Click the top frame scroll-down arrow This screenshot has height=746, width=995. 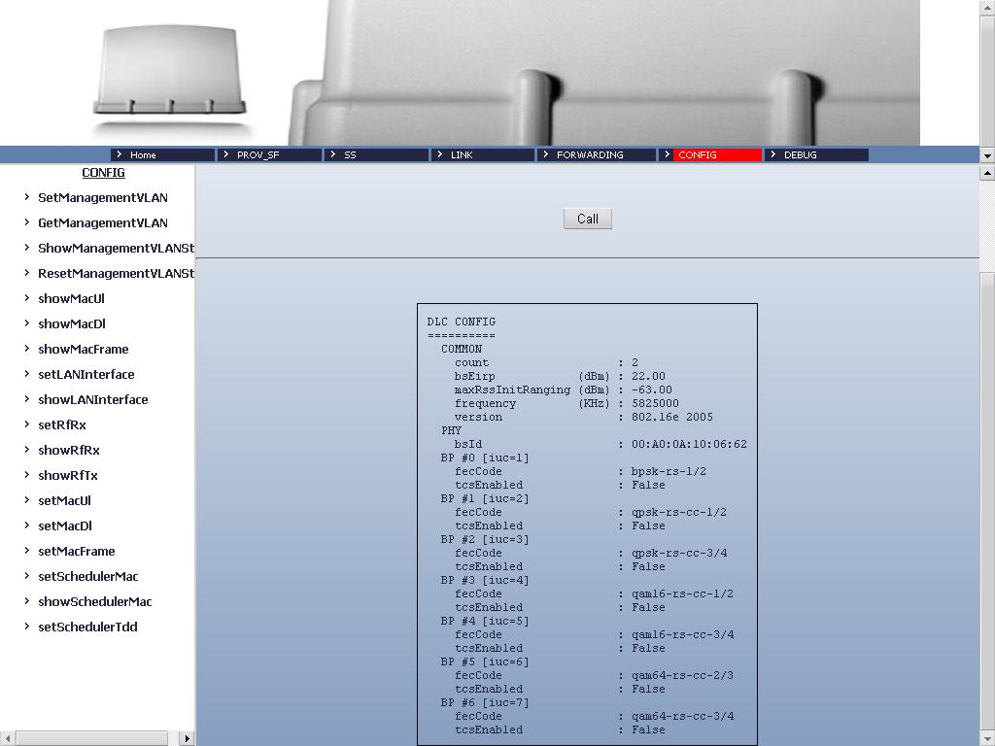(x=987, y=155)
